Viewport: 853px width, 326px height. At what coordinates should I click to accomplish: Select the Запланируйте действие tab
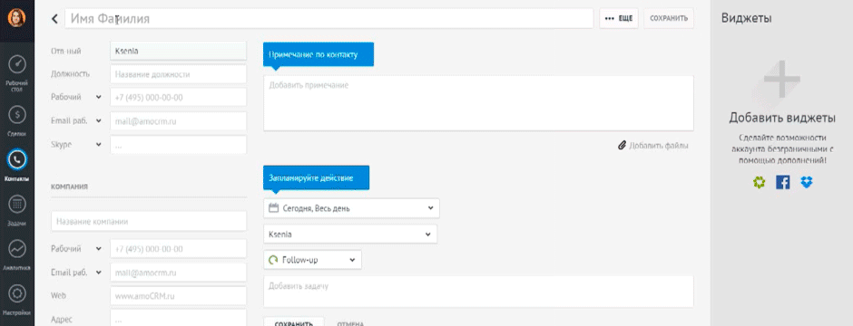(x=316, y=177)
